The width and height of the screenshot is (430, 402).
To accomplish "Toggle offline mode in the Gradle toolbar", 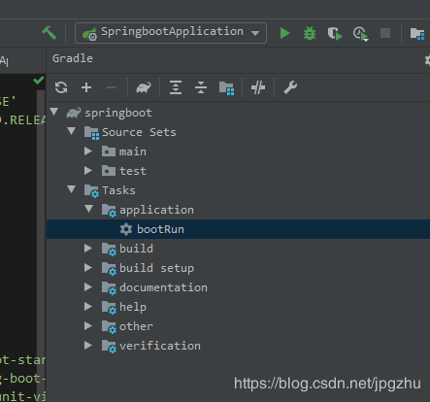I will click(x=258, y=87).
